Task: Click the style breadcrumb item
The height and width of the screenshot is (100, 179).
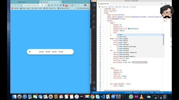Action: pyautogui.click(x=126, y=7)
